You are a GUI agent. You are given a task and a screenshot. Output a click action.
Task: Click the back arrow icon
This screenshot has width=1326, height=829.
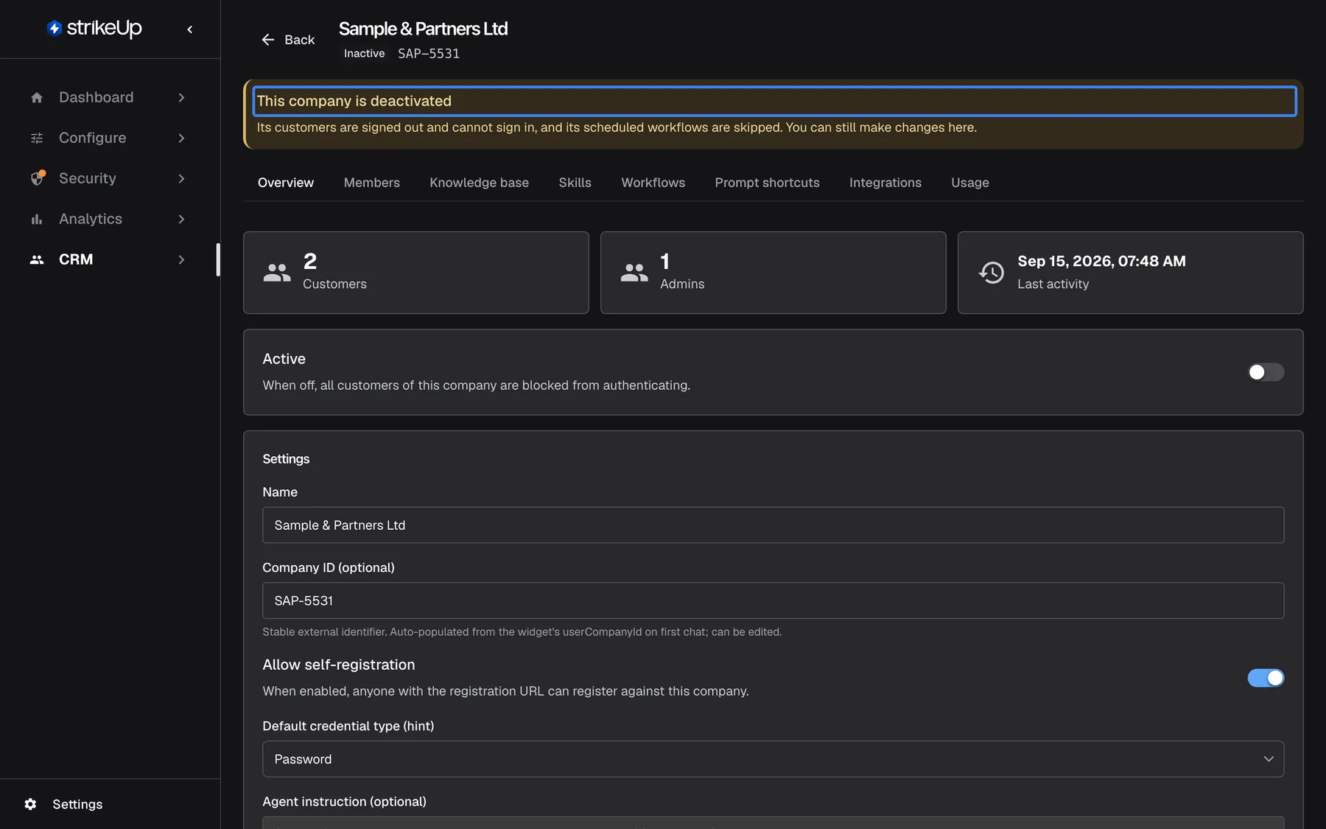click(x=268, y=40)
